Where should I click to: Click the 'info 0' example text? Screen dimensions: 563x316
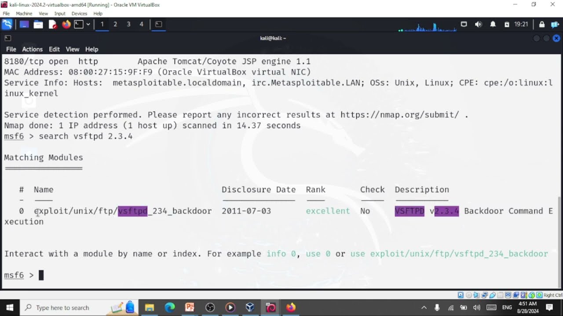tap(281, 254)
